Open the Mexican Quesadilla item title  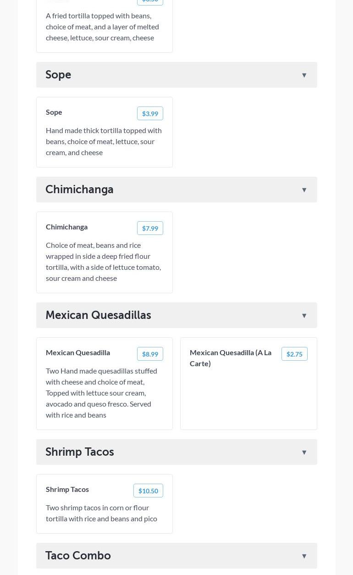tap(78, 352)
